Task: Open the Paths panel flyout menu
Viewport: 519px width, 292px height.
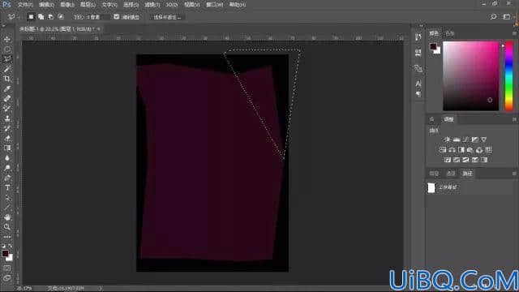Action: 514,174
